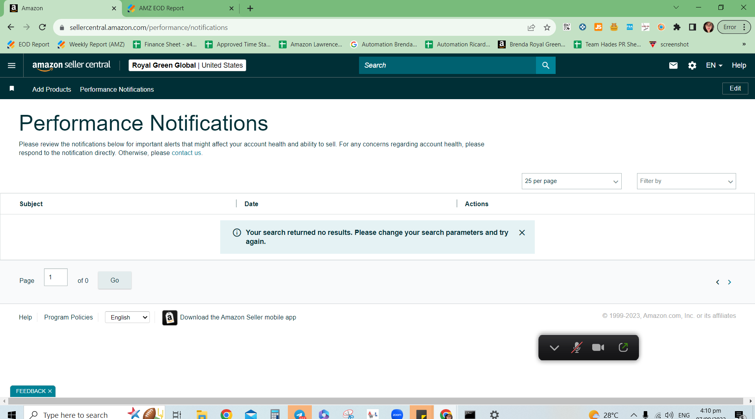Screen dimensions: 755x419
Task: Open Performance Notifications menu item
Action: 117,89
